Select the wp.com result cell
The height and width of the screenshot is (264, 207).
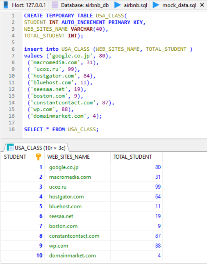[x=77, y=246]
